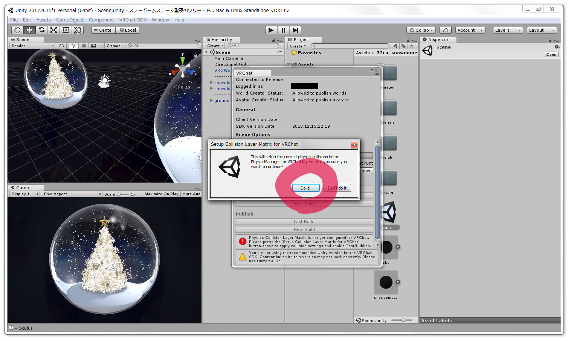Open Inspector gear settings icon

557,47
